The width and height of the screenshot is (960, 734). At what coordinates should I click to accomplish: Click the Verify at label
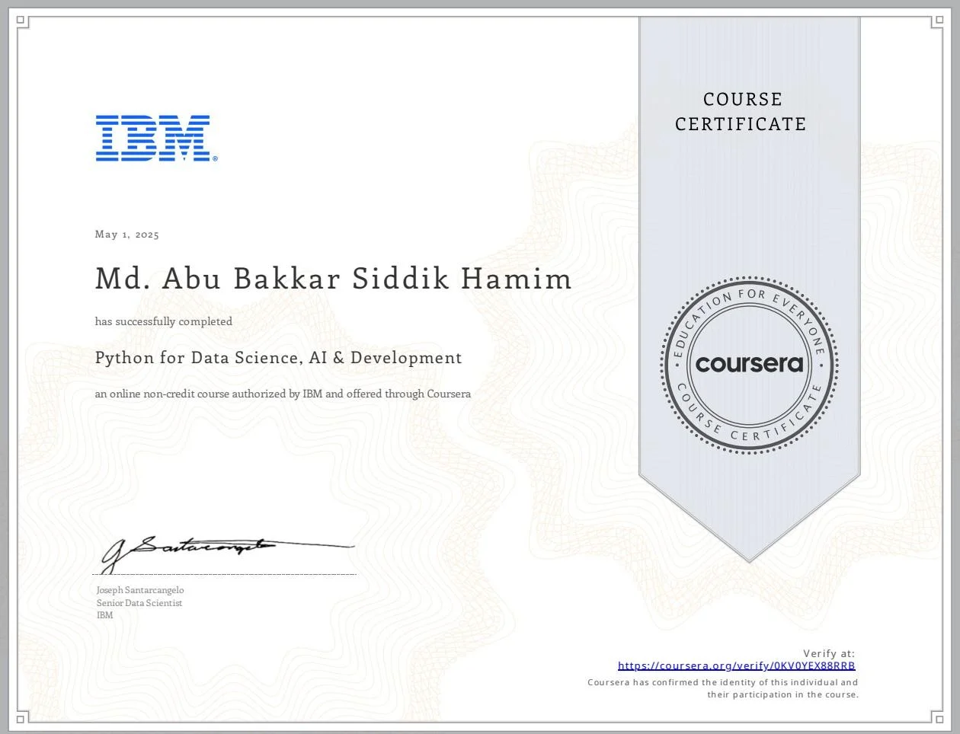830,653
